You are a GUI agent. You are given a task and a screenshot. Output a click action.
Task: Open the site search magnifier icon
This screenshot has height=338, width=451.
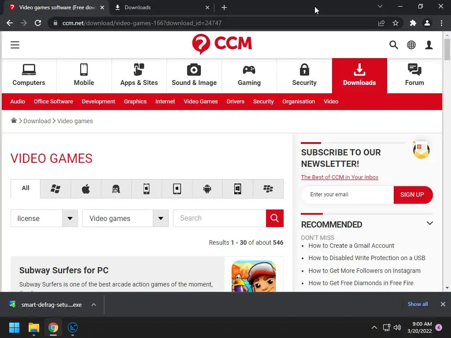tap(393, 45)
